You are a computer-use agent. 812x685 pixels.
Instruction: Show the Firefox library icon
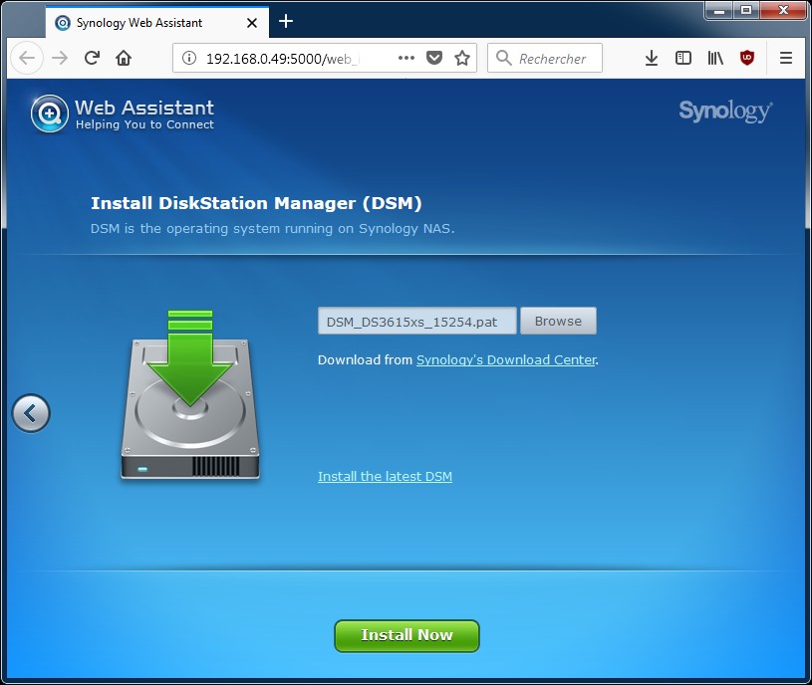(715, 59)
